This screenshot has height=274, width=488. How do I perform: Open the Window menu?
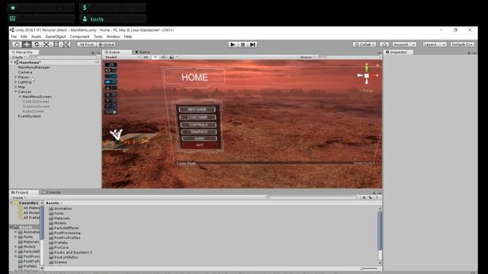tap(113, 37)
